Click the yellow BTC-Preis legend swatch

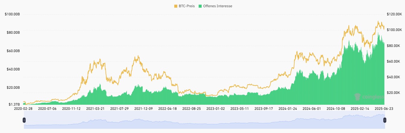[x=176, y=6]
